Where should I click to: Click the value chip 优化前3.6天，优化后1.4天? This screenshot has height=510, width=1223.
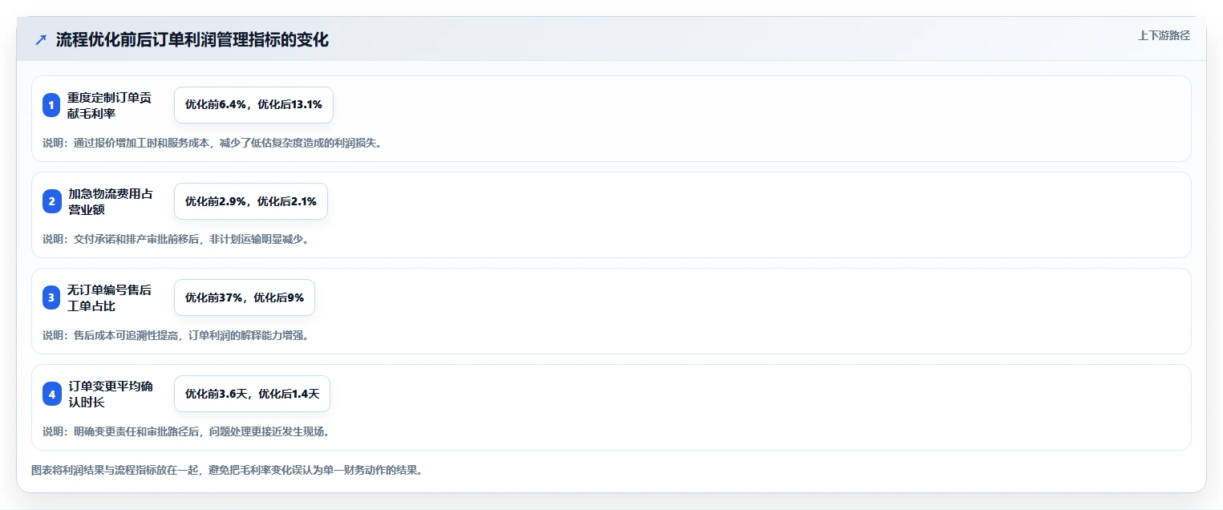[x=252, y=394]
